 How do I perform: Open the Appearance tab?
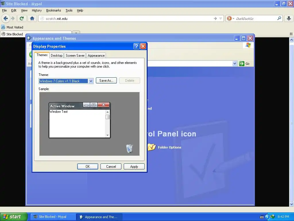[96, 56]
